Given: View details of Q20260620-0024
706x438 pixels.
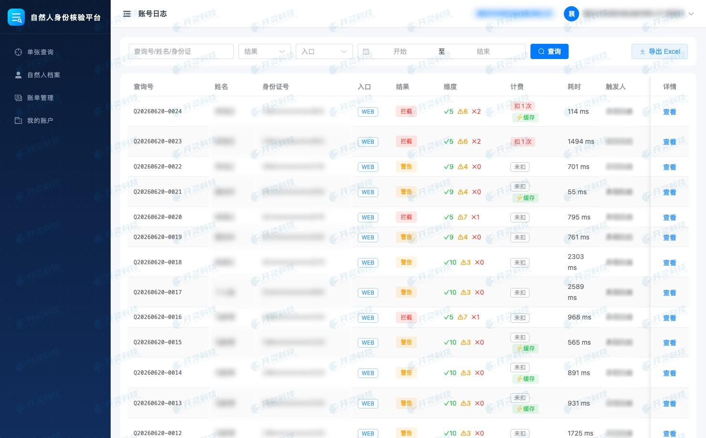Looking at the screenshot, I should point(670,112).
